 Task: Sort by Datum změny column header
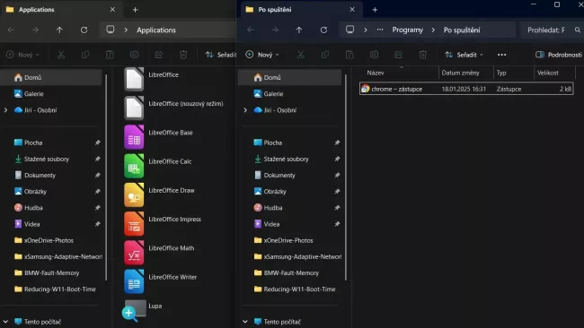click(x=466, y=73)
